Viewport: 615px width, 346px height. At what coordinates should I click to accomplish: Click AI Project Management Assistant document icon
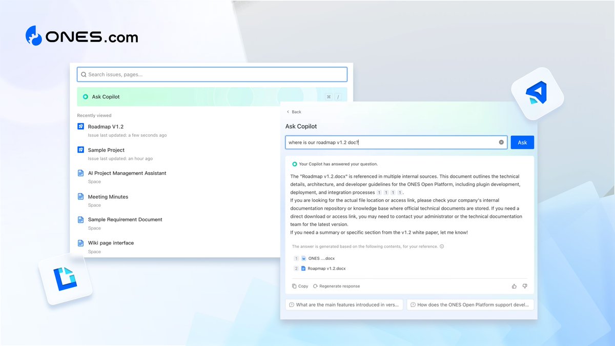[80, 173]
